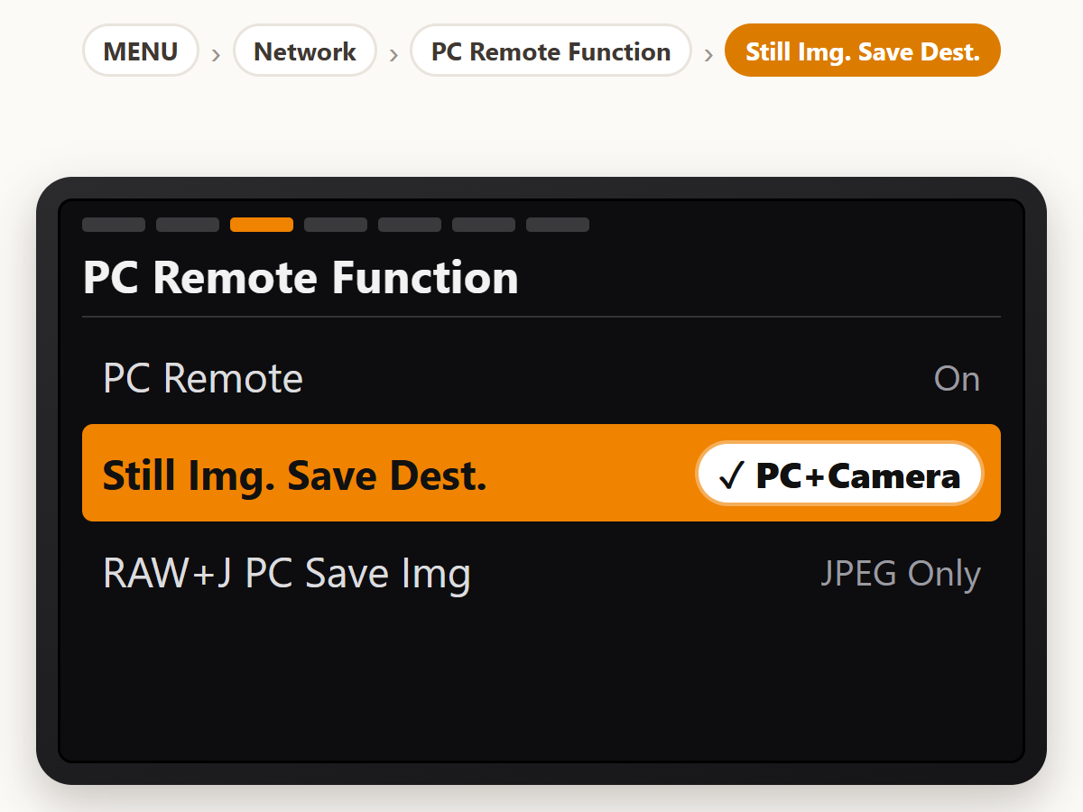Open the PC Remote Function breadcrumb
1083x812 pixels.
(x=551, y=51)
